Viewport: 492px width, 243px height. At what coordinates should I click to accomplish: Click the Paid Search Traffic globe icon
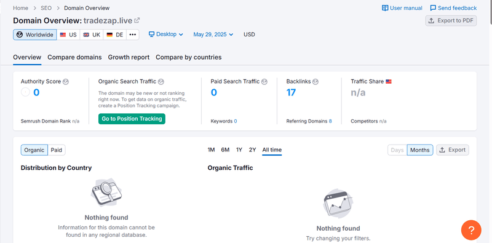coord(264,82)
